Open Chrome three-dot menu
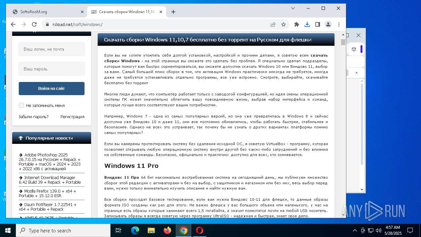Viewport: 421px width, 237px height. point(339,24)
